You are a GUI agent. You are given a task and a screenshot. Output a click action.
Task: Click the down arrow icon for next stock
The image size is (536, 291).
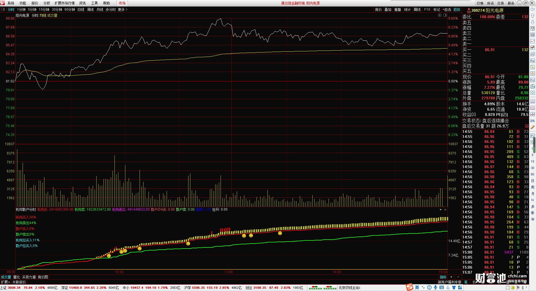[x=532, y=22]
